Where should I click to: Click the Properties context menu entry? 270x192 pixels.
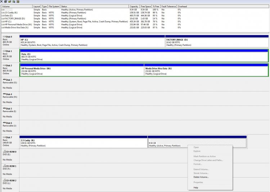tap(198, 182)
